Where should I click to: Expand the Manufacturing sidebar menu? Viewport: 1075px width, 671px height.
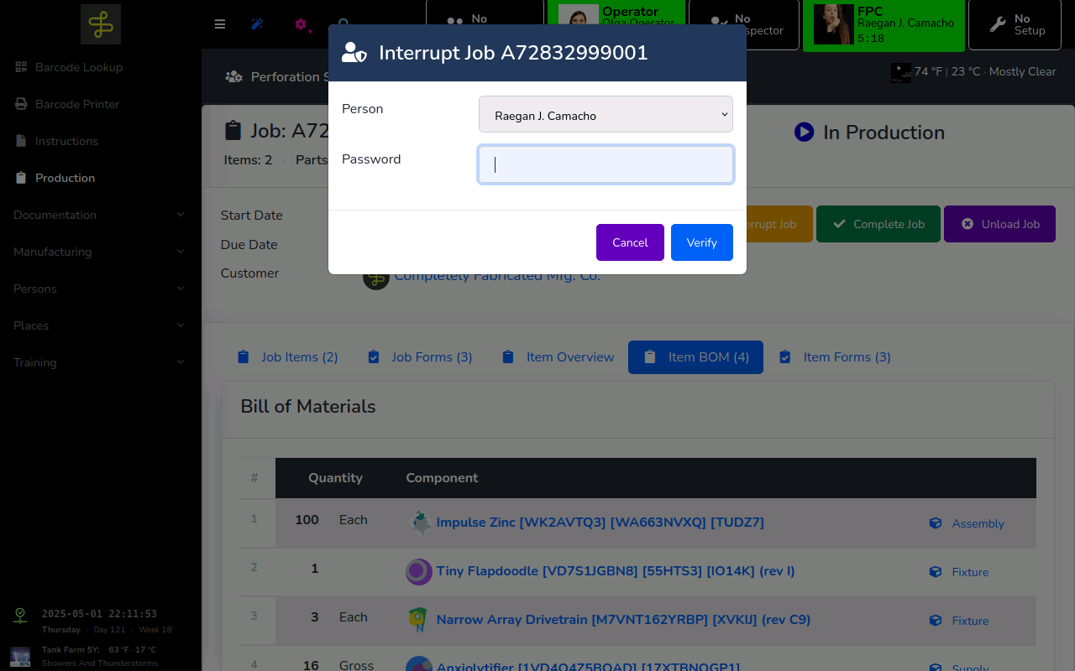point(100,252)
